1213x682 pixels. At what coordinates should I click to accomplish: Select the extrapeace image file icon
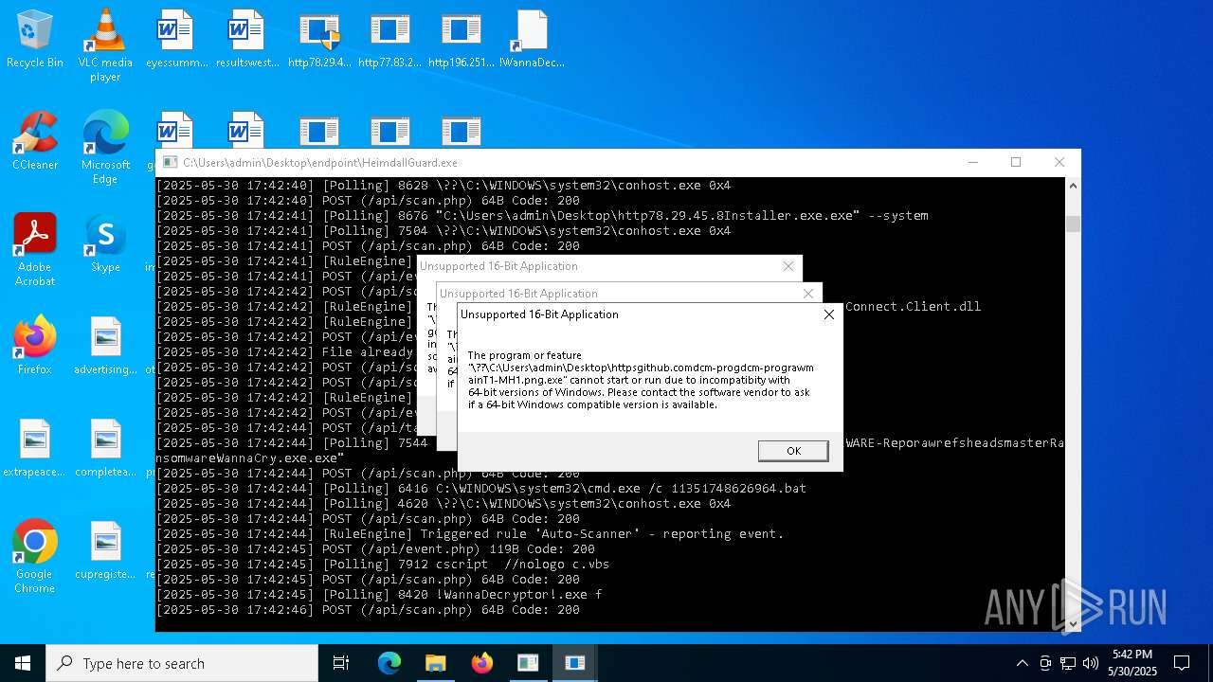[x=35, y=449]
